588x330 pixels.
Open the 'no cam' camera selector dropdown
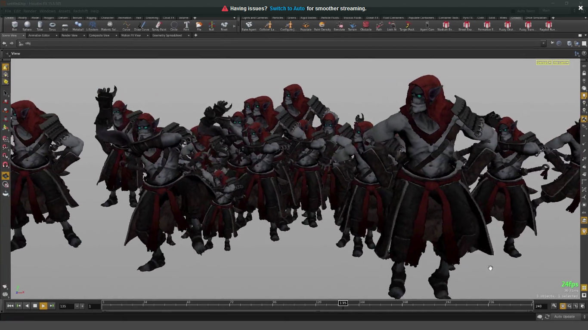coord(560,62)
